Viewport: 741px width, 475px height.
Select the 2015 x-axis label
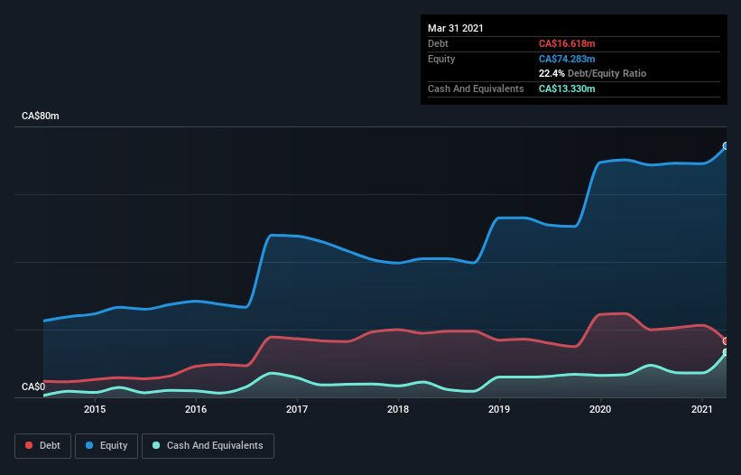coord(95,409)
